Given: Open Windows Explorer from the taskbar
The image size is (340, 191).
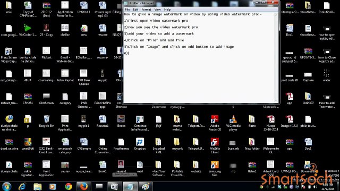Looking at the screenshot, I should tap(38, 186).
